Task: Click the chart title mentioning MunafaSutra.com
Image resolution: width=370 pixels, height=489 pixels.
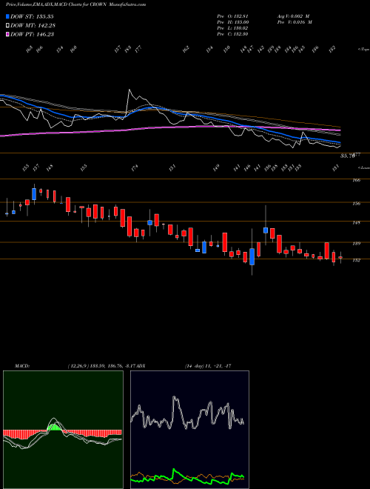Action: pos(75,4)
